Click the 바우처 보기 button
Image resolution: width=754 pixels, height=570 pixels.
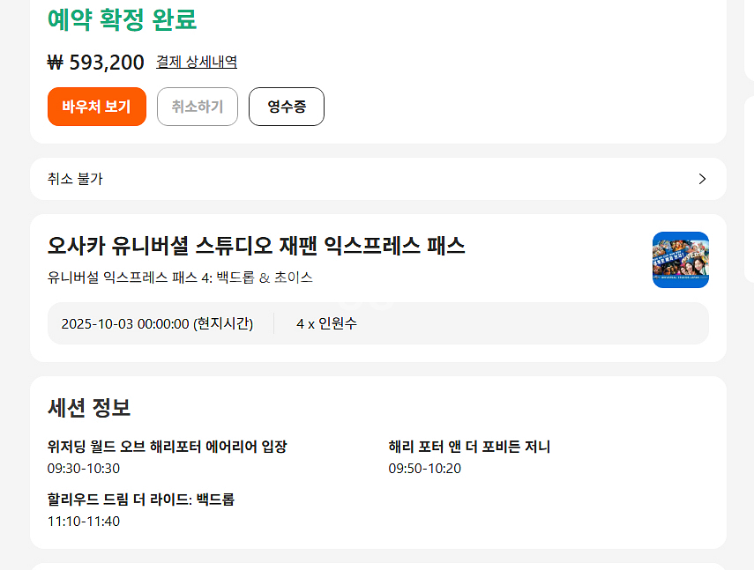click(96, 106)
